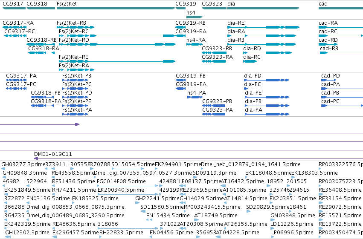The width and height of the screenshot is (363, 239).
Task: Open transcript cad-RB
Action: (329, 49)
